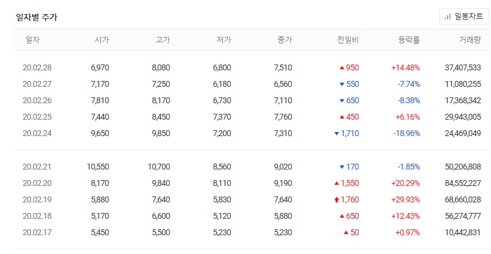Click low price 5,830
This screenshot has width=491, height=254.
tap(222, 199)
